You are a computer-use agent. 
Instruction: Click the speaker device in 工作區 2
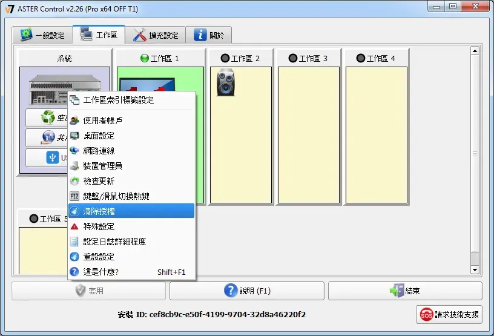click(226, 82)
